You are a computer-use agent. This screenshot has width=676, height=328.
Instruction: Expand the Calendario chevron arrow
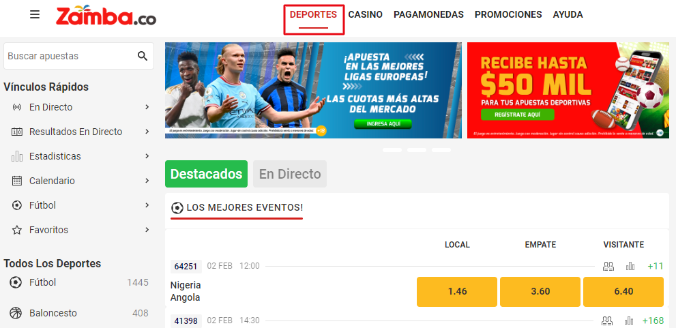tap(147, 181)
